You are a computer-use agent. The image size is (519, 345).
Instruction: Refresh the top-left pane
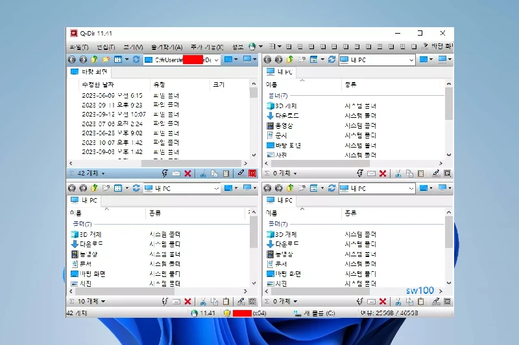point(136,60)
